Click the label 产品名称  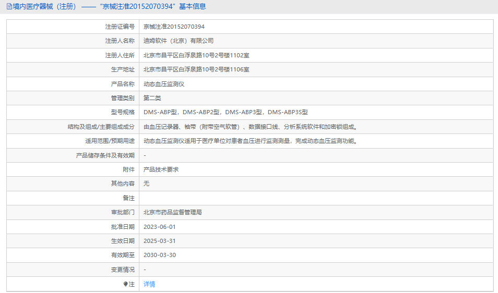[x=123, y=84]
